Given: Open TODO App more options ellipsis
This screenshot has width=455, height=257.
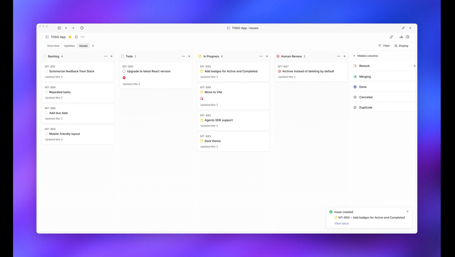Looking at the screenshot, I should 82,37.
